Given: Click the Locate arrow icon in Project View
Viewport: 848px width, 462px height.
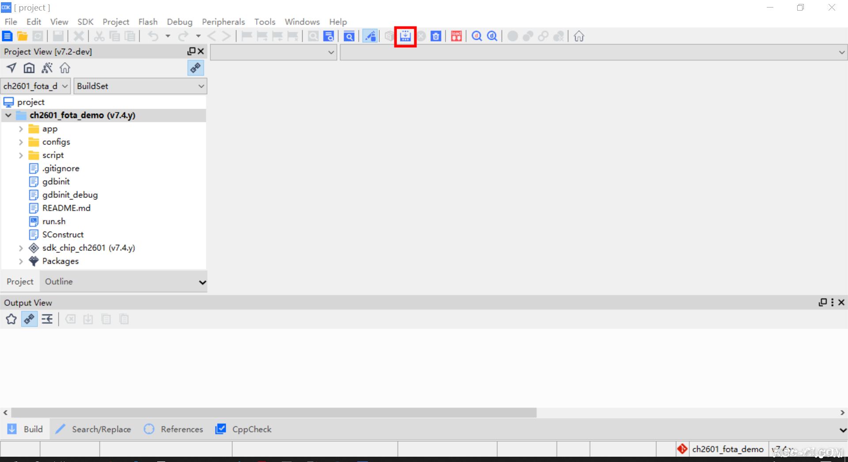Looking at the screenshot, I should (x=11, y=68).
